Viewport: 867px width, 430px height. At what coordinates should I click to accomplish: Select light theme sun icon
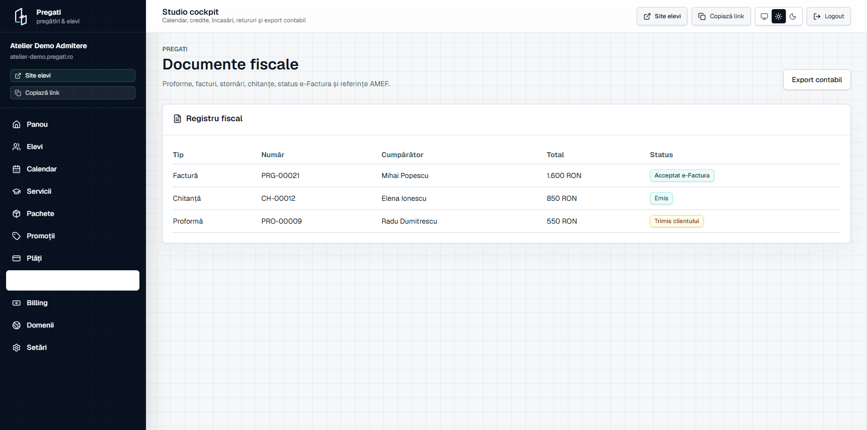(x=778, y=16)
